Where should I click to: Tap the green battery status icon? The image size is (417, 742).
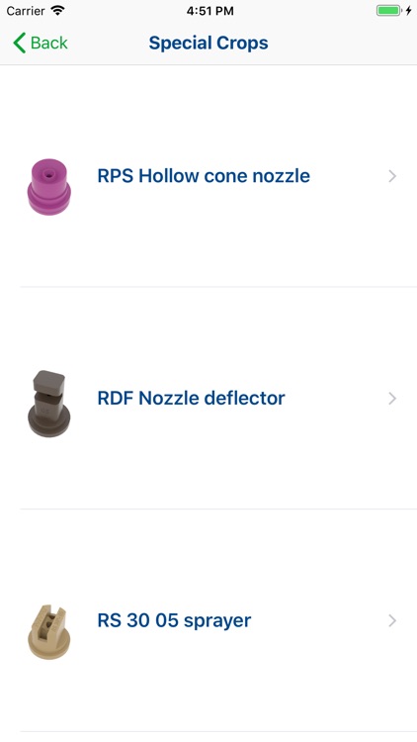pos(389,11)
